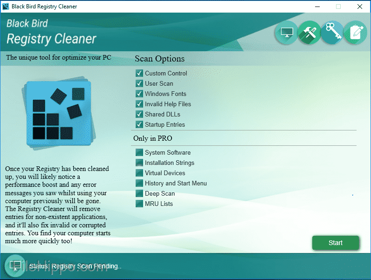Click the computer icon in the status bar

pos(15,266)
